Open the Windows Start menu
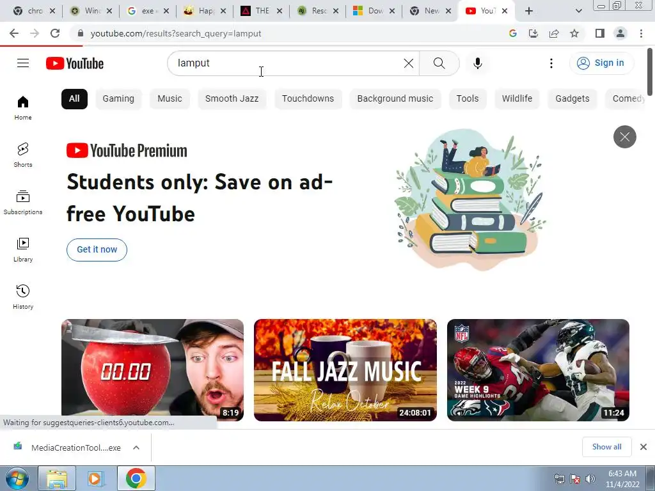This screenshot has width=655, height=491. coord(17,478)
